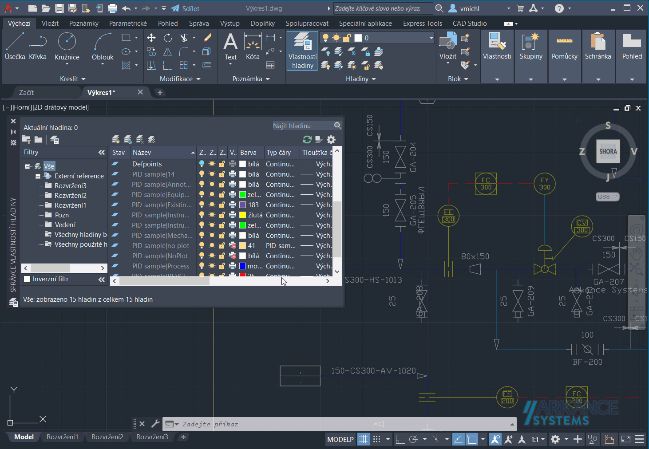Click the Undo arrow icon
The image size is (649, 449).
point(126,8)
